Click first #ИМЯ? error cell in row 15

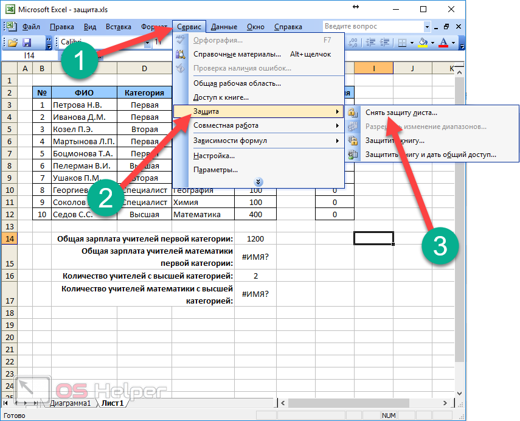[x=255, y=257]
